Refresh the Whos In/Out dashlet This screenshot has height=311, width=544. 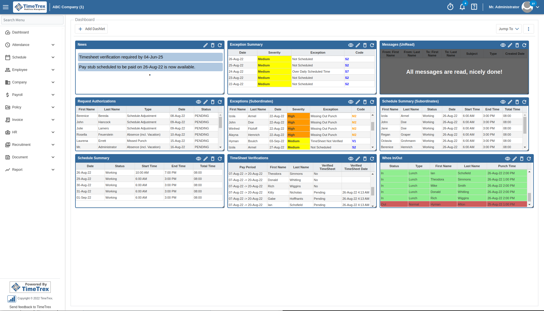(529, 159)
